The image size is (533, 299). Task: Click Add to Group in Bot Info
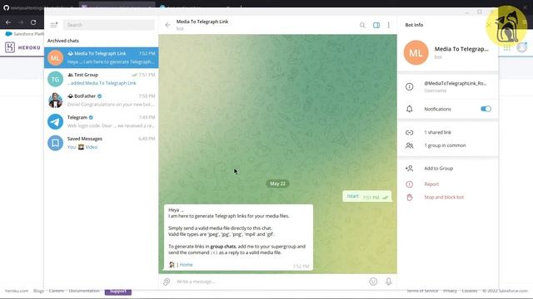439,168
